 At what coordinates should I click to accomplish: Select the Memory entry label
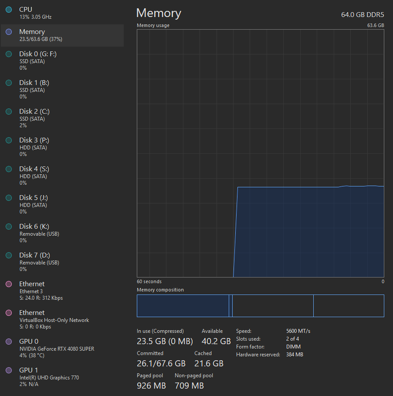[32, 32]
